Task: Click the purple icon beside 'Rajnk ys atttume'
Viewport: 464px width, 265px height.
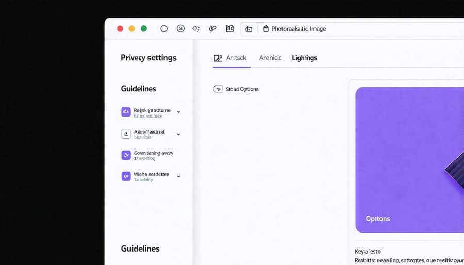Action: tap(126, 112)
